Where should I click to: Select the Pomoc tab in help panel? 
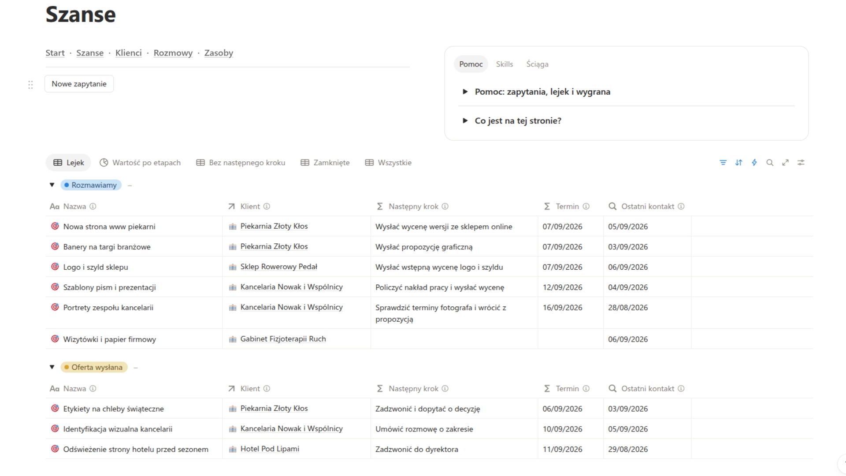[x=471, y=64]
